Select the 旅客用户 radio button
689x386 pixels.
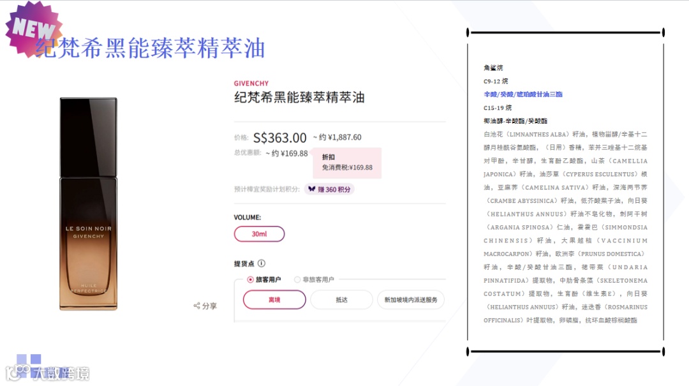[250, 279]
